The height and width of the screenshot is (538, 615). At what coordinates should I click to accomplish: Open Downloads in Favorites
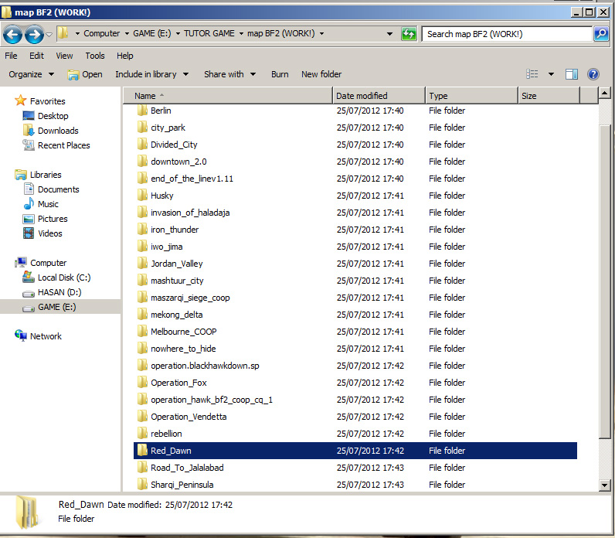click(x=58, y=131)
